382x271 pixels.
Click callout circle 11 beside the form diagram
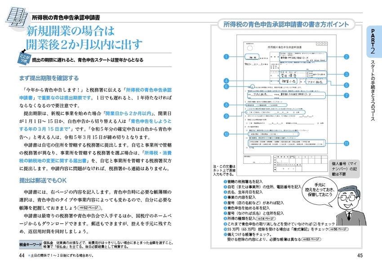[346, 144]
